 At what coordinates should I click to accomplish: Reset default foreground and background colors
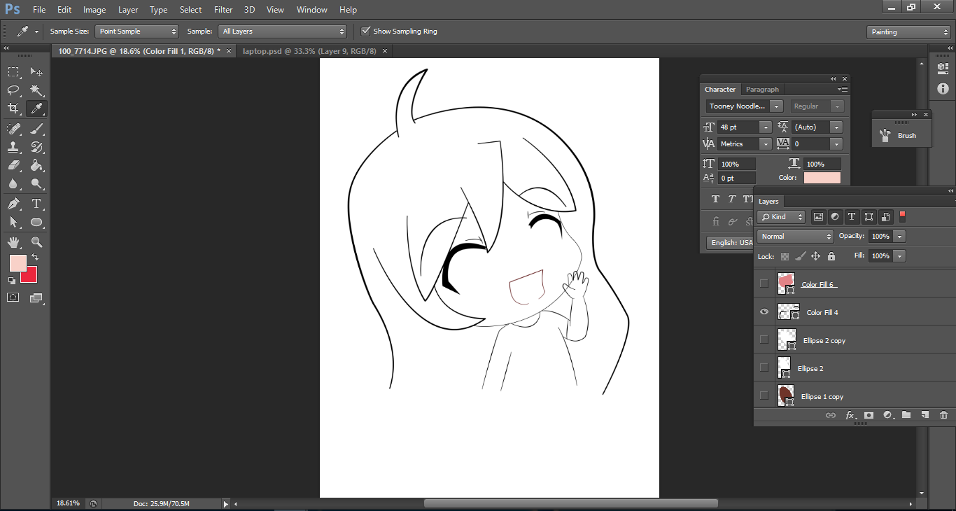tap(12, 281)
